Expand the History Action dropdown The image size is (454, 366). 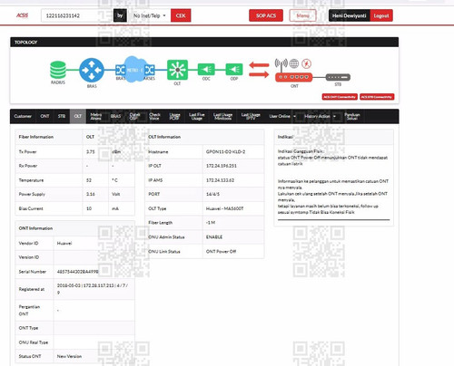click(320, 116)
